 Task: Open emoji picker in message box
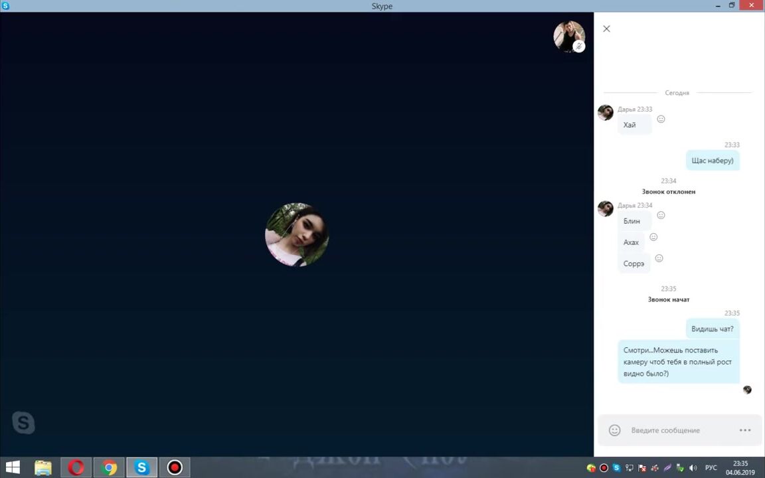(x=614, y=430)
